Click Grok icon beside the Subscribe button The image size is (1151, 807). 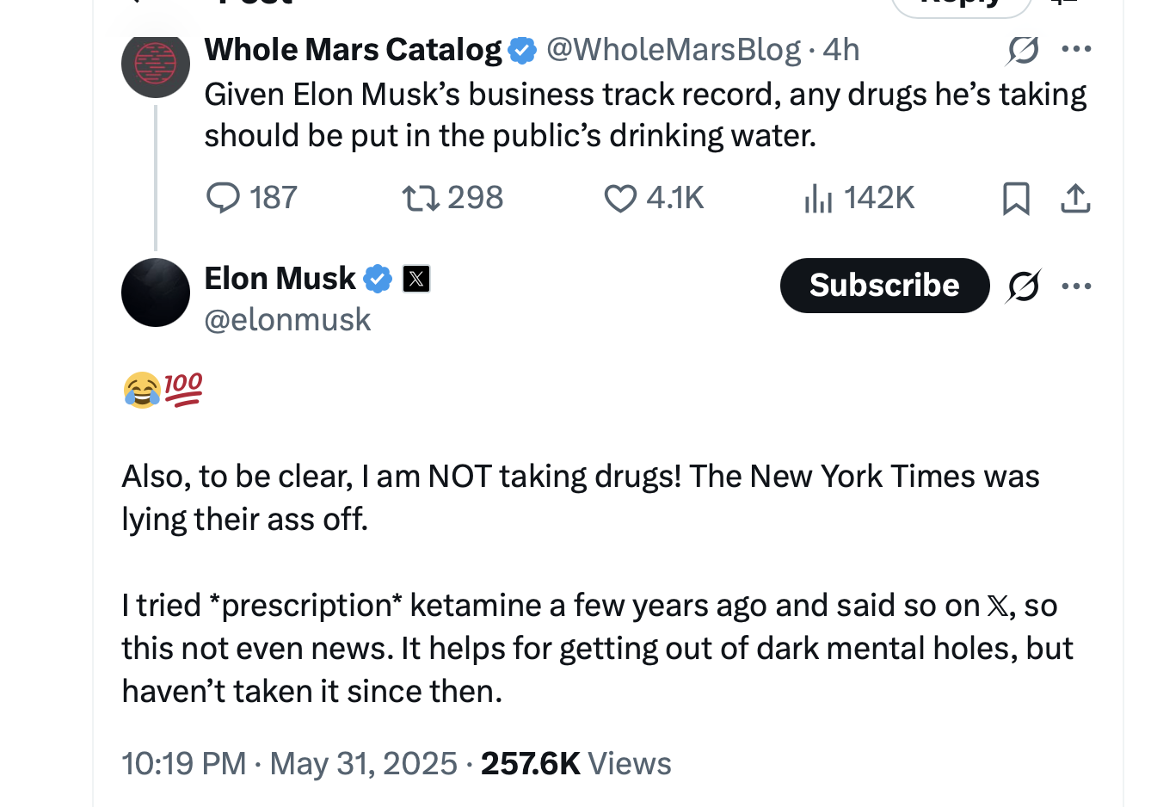(1023, 286)
